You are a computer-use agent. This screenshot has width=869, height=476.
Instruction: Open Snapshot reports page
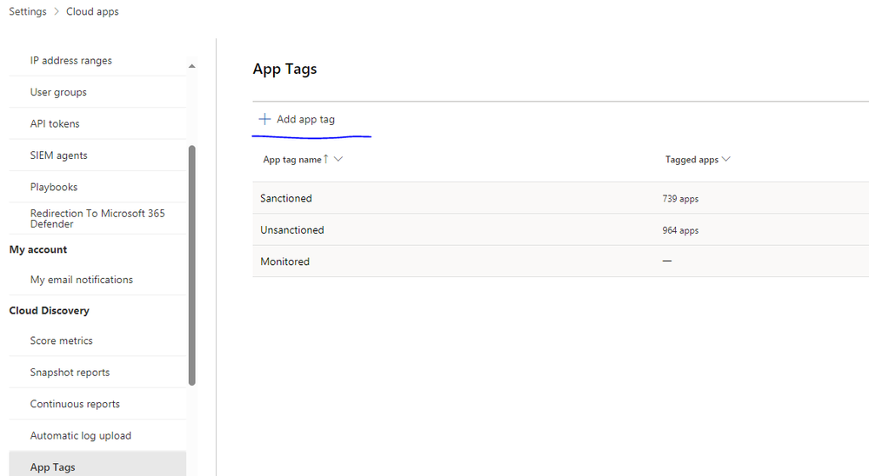(70, 373)
